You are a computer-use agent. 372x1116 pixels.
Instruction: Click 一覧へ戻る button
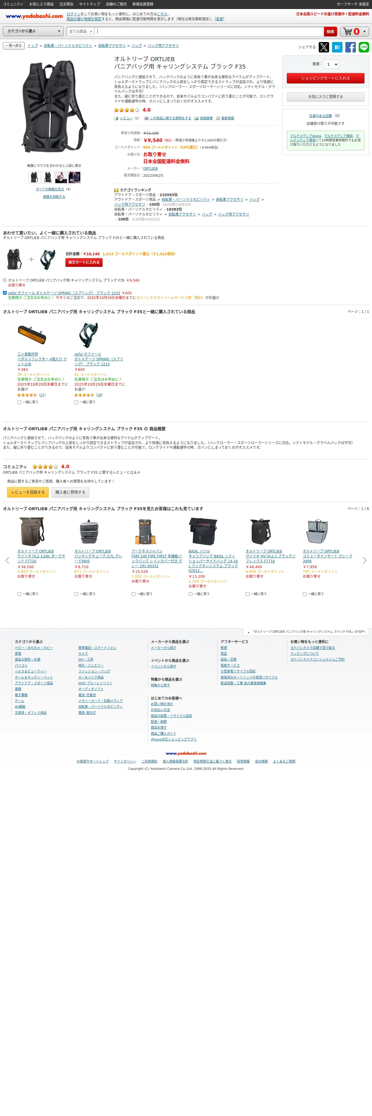pos(14,45)
